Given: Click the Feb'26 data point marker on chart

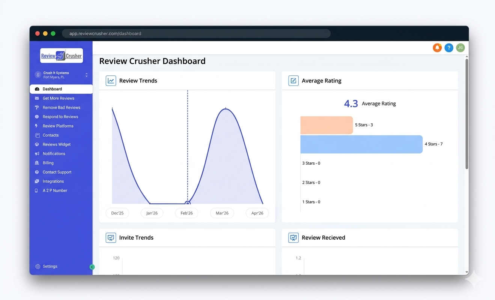Looking at the screenshot, I should click(188, 204).
